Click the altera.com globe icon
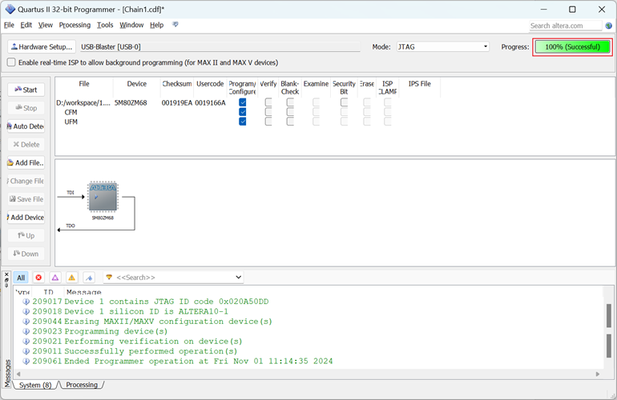Viewport: 617px width, 400px height. 609,26
